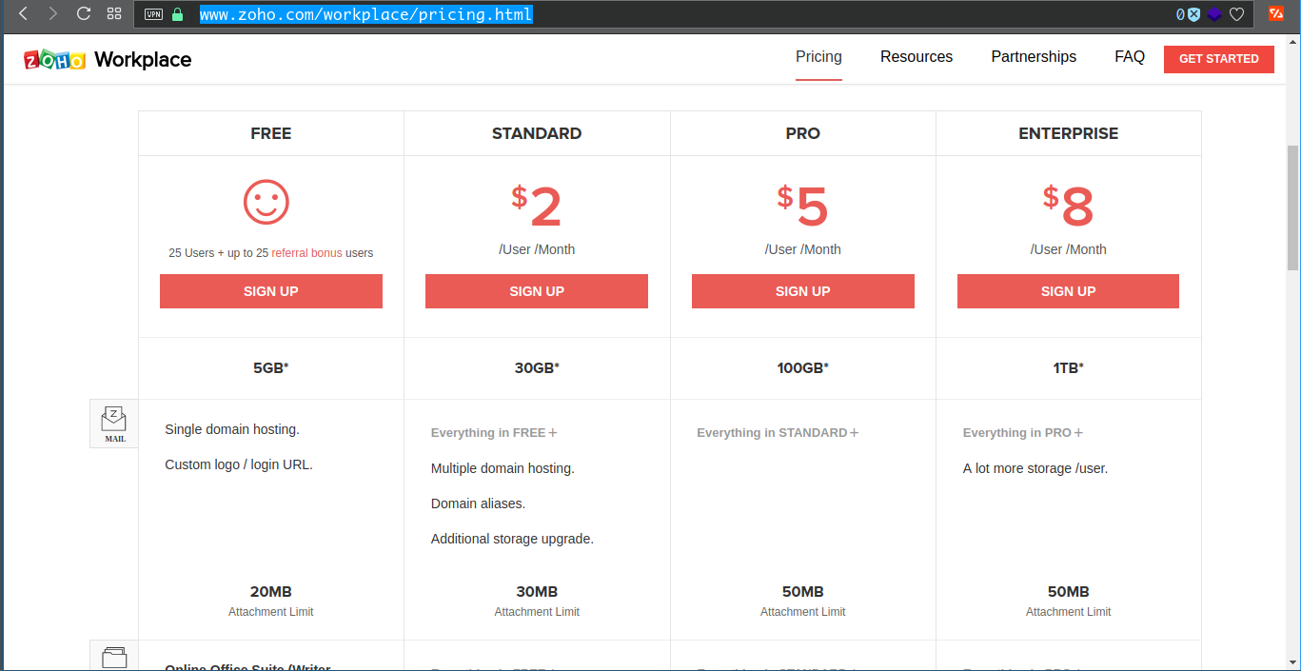
Task: Bookmark page with the heart icon
Action: click(1237, 14)
